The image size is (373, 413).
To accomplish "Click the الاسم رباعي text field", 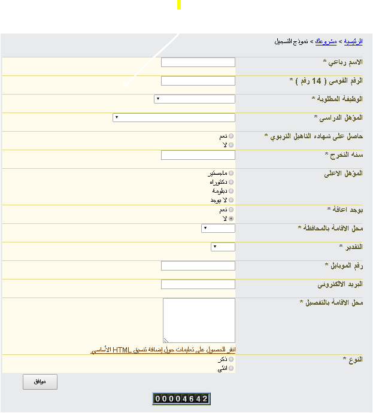I will [x=198, y=62].
